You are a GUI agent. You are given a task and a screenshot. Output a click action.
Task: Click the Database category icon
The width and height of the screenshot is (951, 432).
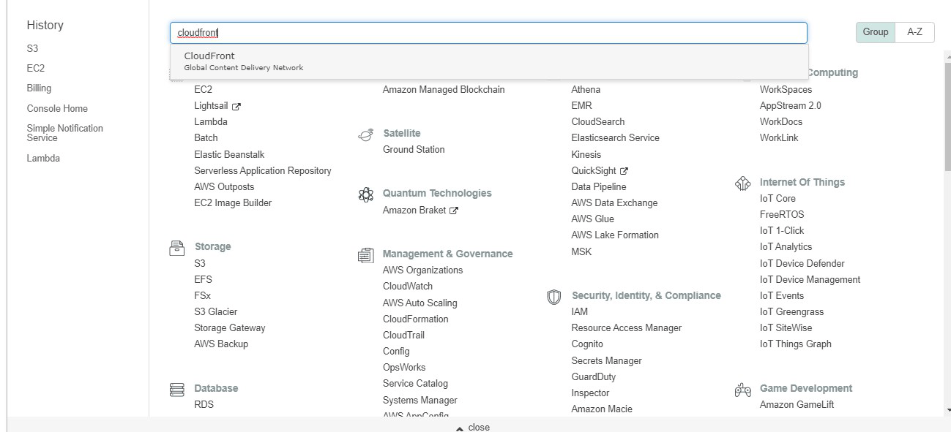click(x=177, y=390)
